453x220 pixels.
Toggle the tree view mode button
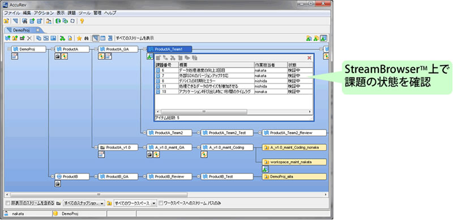(95, 38)
